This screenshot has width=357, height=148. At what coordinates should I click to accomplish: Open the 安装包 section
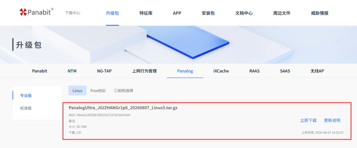[x=208, y=13]
